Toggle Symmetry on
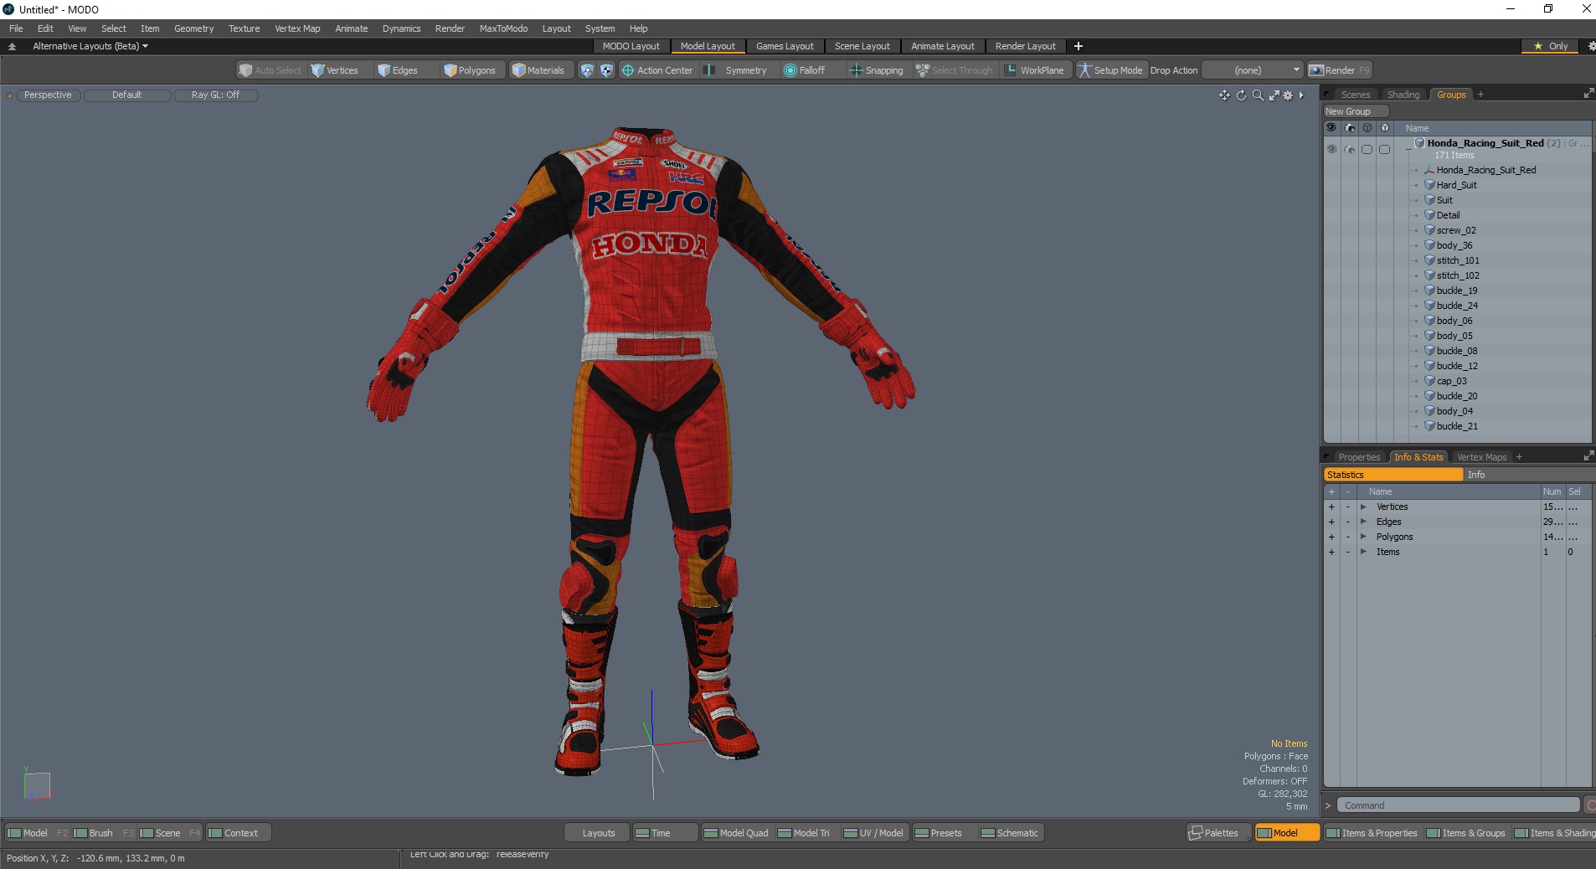Viewport: 1596px width, 869px height. (736, 70)
